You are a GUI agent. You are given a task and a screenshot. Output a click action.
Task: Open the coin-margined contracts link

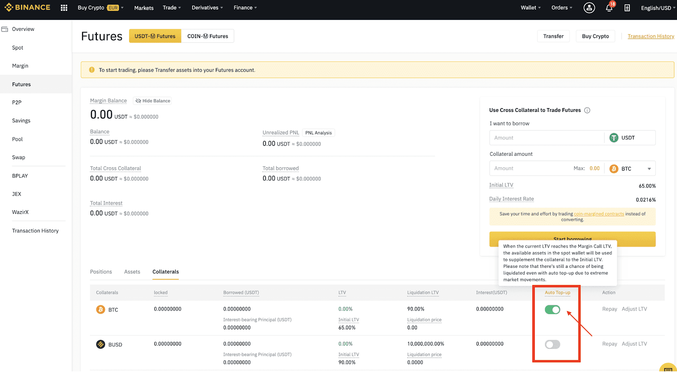click(599, 214)
